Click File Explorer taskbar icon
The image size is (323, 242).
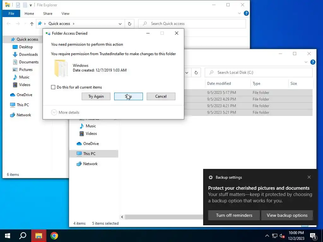(38, 236)
